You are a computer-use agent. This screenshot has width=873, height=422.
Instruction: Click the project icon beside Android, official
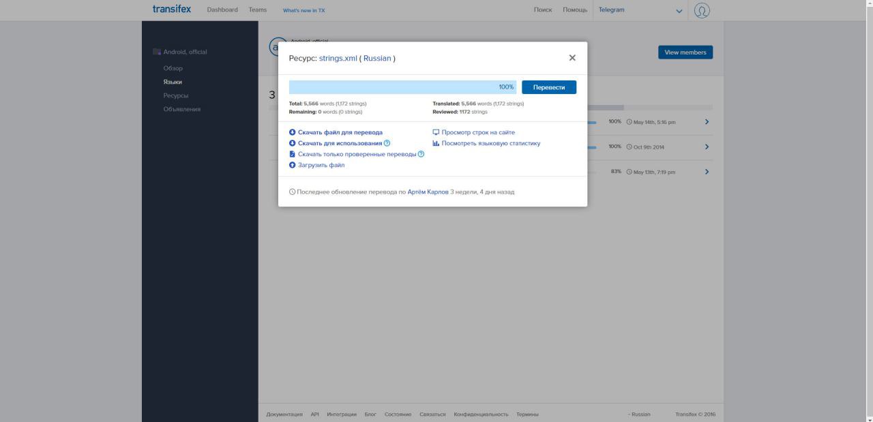[x=157, y=52]
